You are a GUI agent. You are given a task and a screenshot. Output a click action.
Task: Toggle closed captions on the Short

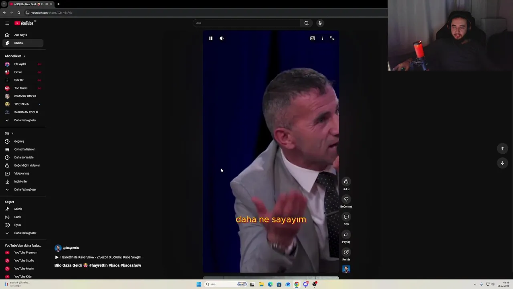click(313, 39)
